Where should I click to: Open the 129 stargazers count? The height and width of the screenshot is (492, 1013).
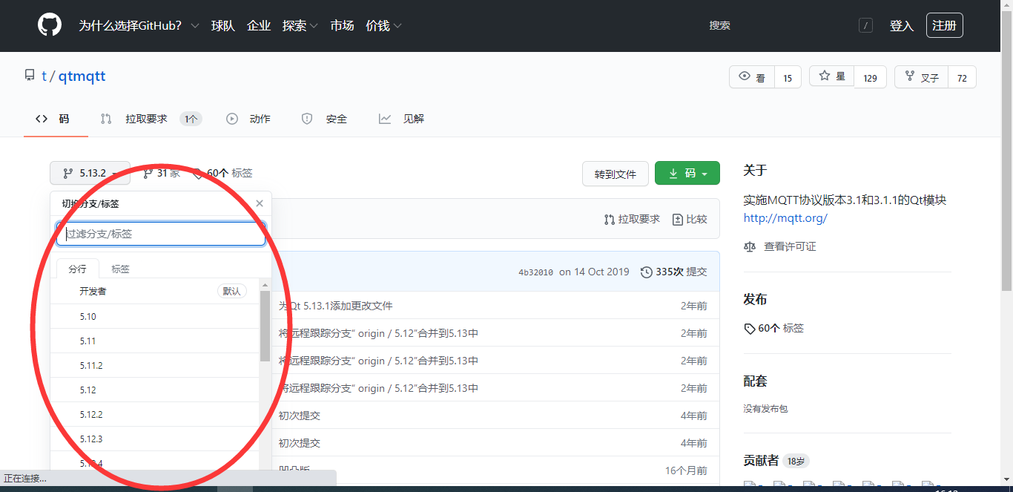click(x=870, y=77)
